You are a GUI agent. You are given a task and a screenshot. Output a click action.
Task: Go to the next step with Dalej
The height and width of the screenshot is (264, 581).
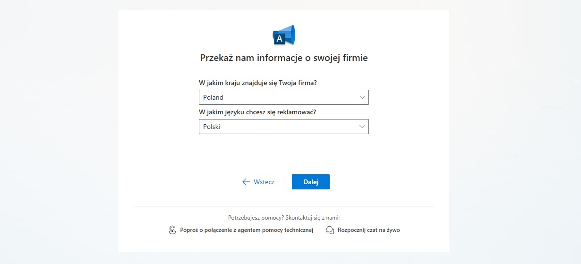tap(311, 182)
